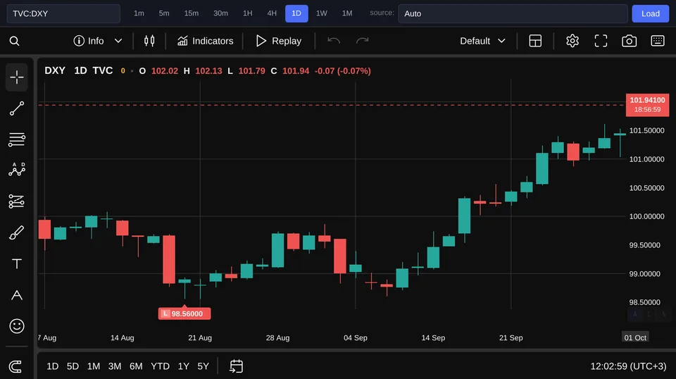
Task: Set date range to 5Y
Action: tap(203, 366)
